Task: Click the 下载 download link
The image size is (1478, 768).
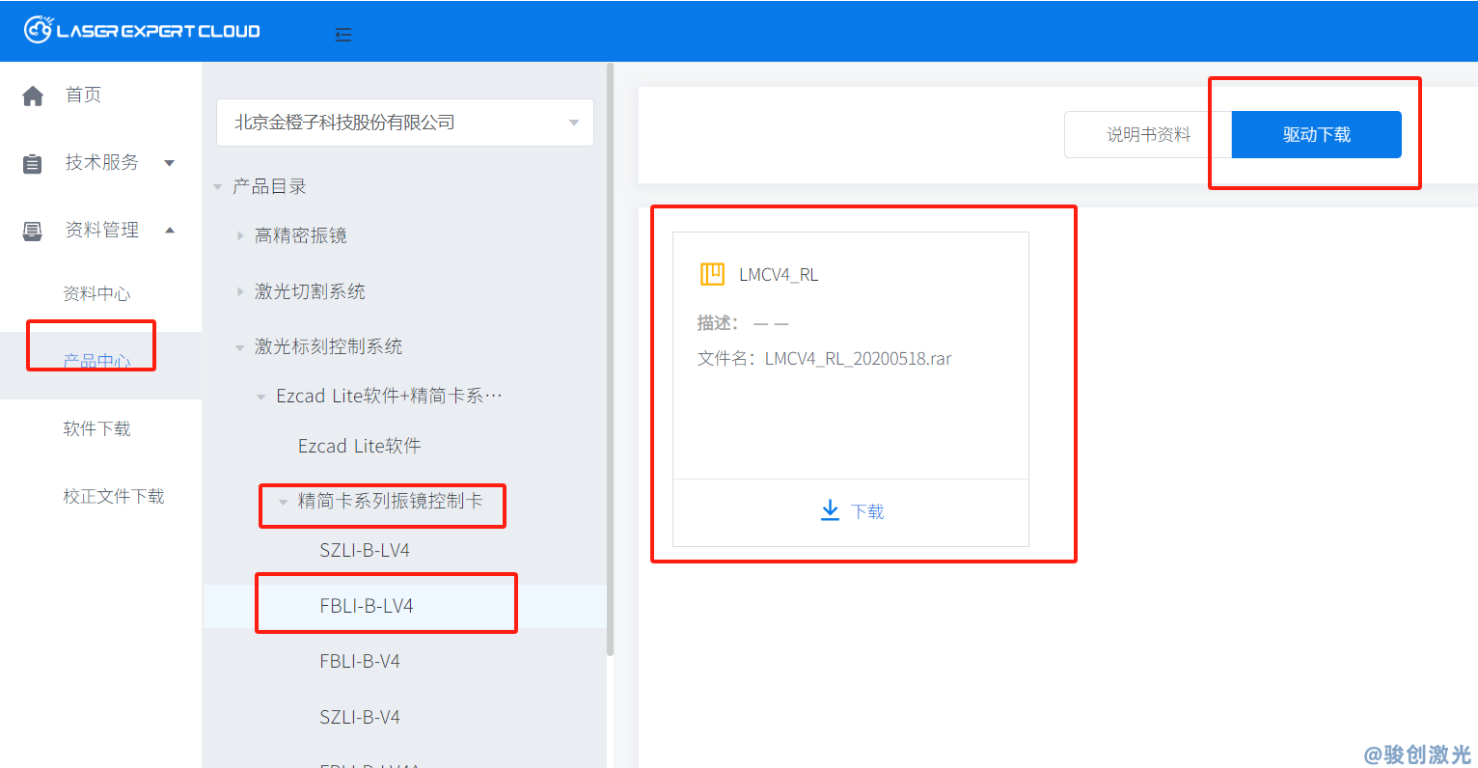Action: [x=867, y=511]
